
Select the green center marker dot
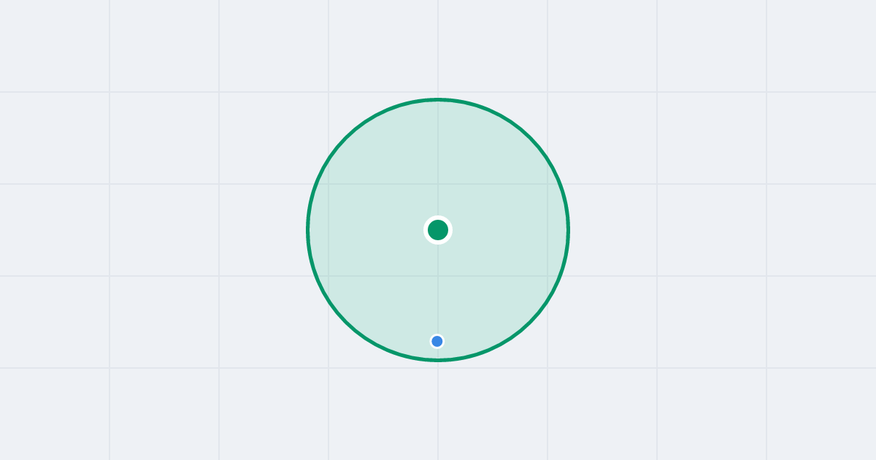(438, 230)
